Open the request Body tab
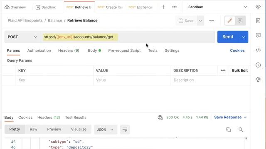 94,50
